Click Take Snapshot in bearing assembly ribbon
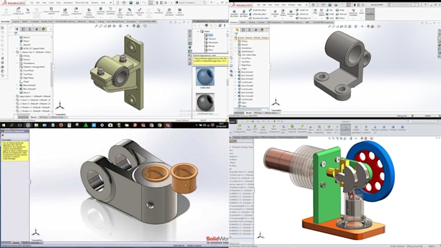The width and height of the screenshot is (441, 248). [x=180, y=12]
